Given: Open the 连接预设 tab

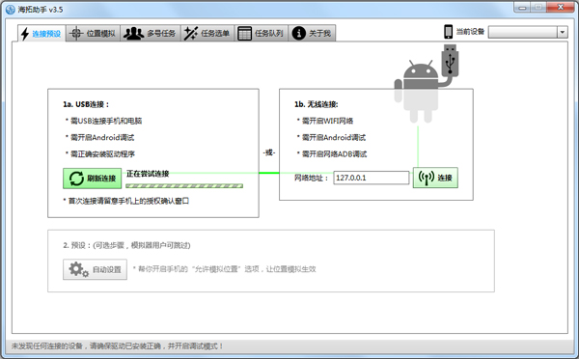Looking at the screenshot, I should 41,34.
